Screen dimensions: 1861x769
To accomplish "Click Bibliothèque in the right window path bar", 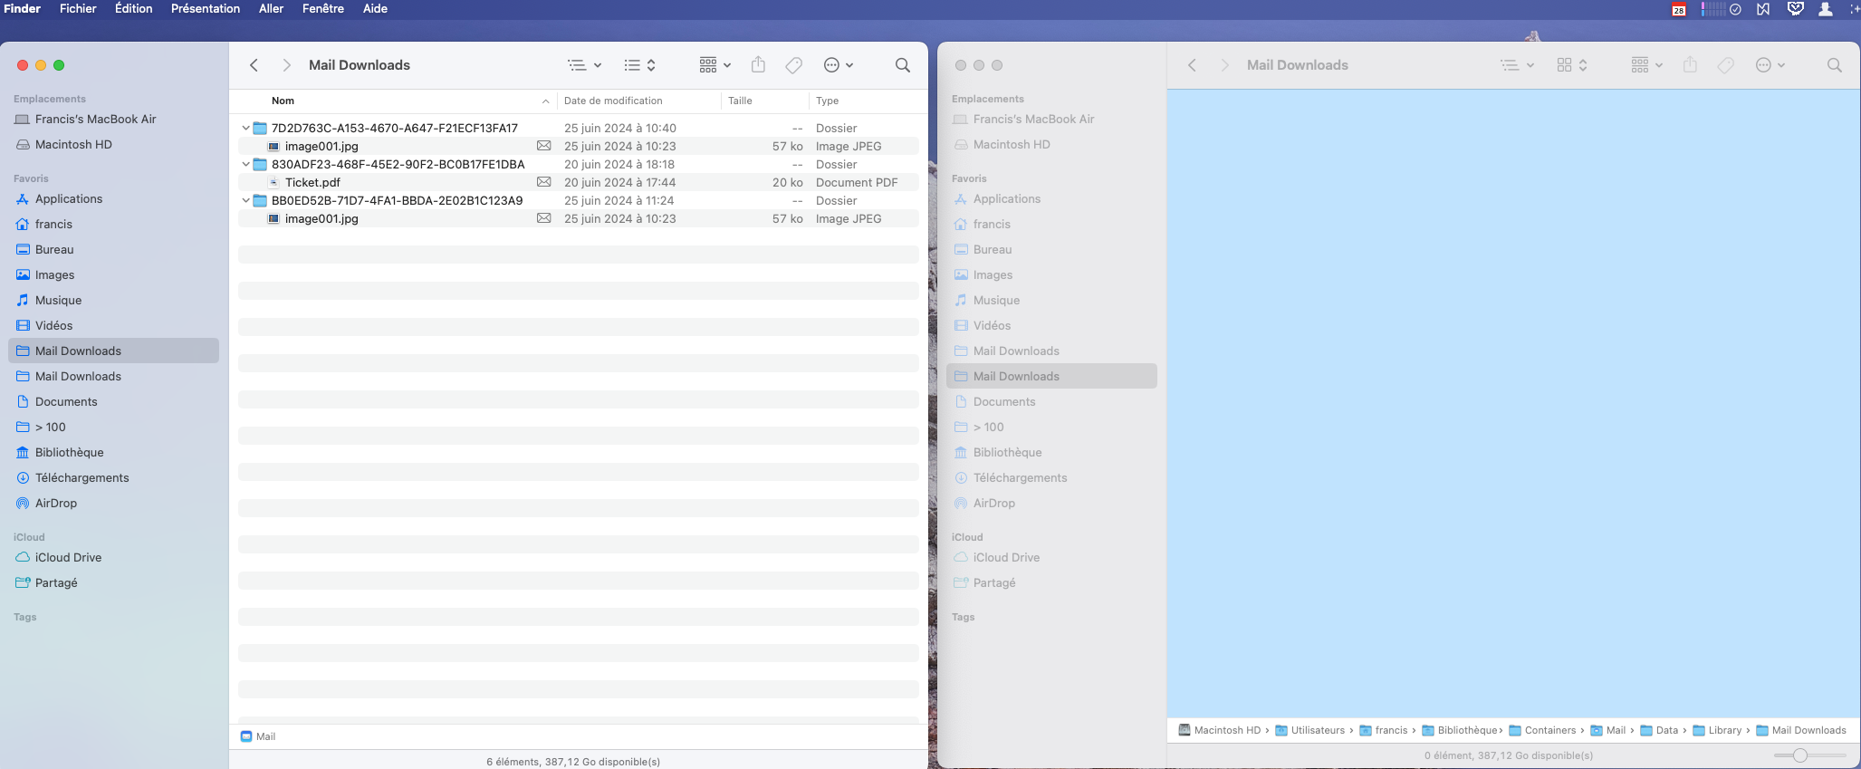I will point(1466,730).
